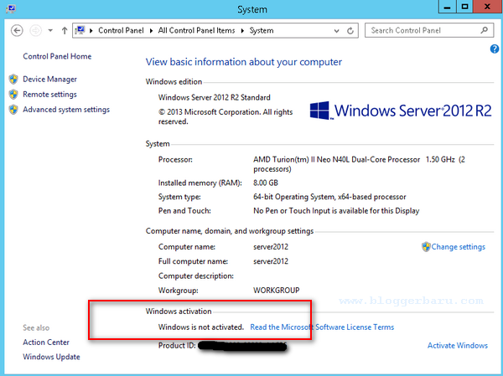Open Device Manager link
This screenshot has width=503, height=376.
(x=49, y=80)
